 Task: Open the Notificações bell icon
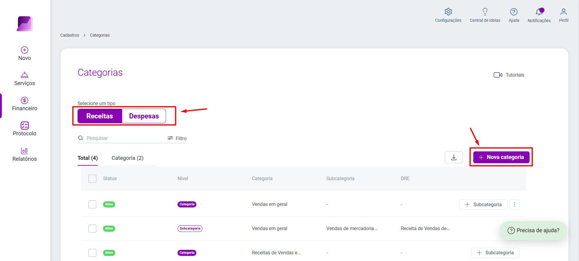[x=539, y=12]
